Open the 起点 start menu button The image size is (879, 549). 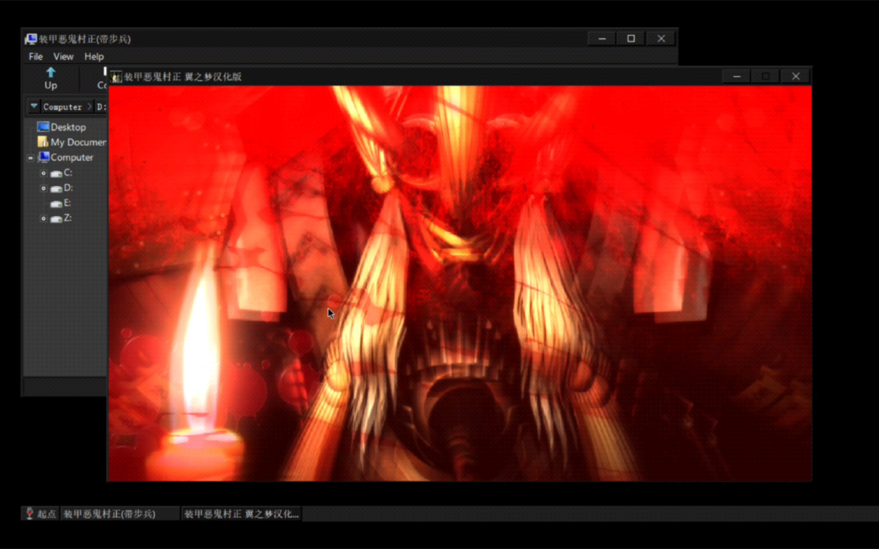tap(40, 514)
